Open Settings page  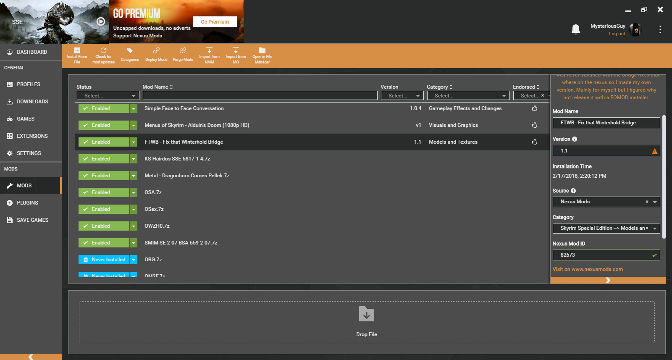coord(31,153)
